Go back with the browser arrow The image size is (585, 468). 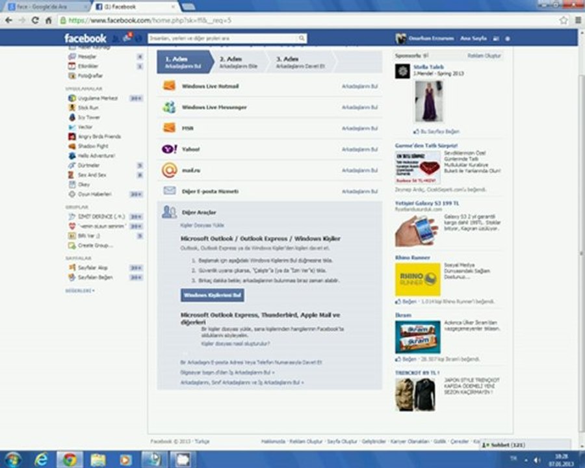point(9,20)
